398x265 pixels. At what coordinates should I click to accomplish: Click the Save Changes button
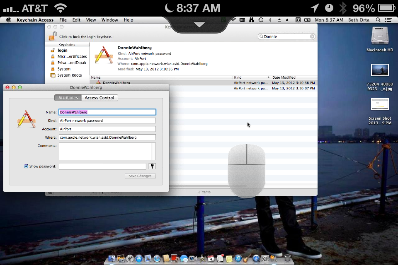pyautogui.click(x=140, y=176)
